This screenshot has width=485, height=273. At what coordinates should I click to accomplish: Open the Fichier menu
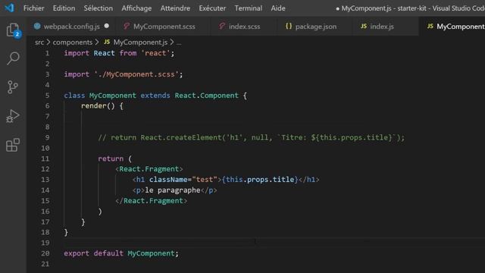33,8
